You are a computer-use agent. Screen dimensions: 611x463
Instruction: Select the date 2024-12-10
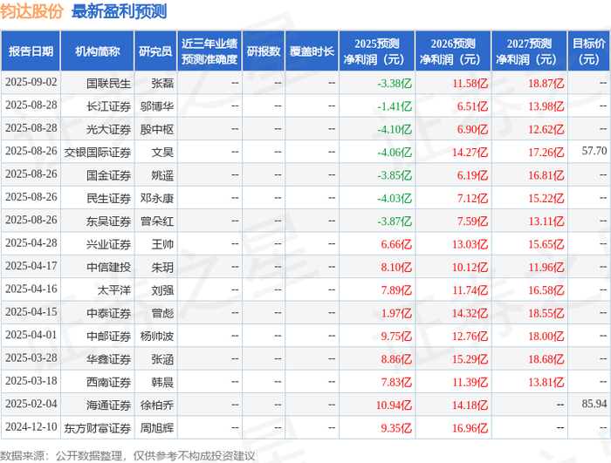pos(31,426)
